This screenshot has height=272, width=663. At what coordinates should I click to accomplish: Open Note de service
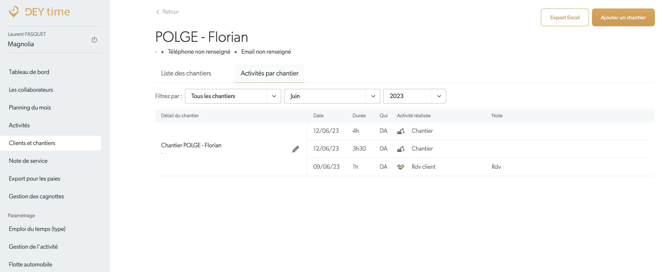point(28,161)
